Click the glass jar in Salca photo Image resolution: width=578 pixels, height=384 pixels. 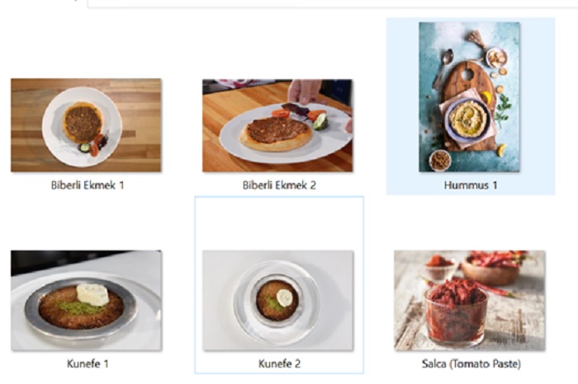click(x=456, y=314)
